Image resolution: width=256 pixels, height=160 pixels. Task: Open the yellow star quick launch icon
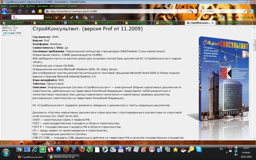tap(175, 149)
